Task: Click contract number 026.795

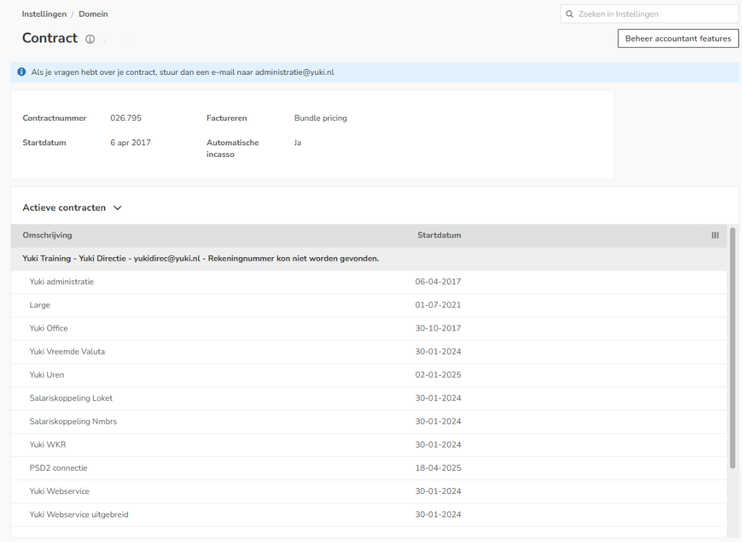Action: coord(126,118)
